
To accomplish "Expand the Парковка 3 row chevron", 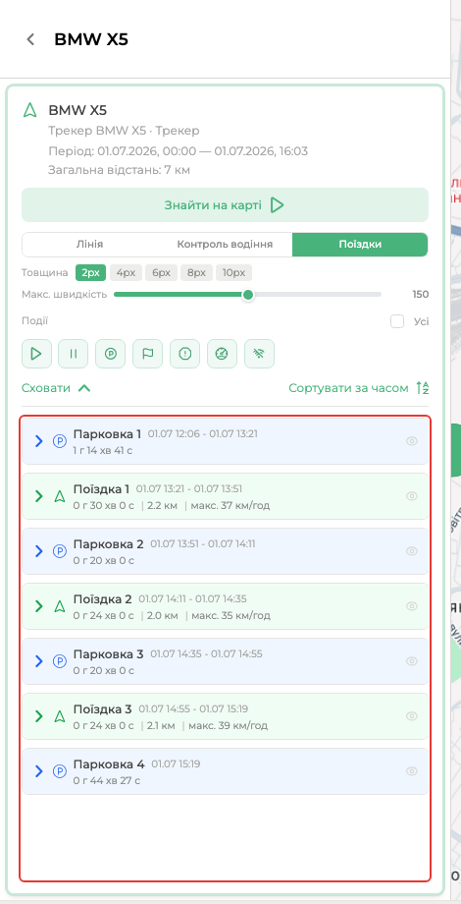I will [39, 661].
